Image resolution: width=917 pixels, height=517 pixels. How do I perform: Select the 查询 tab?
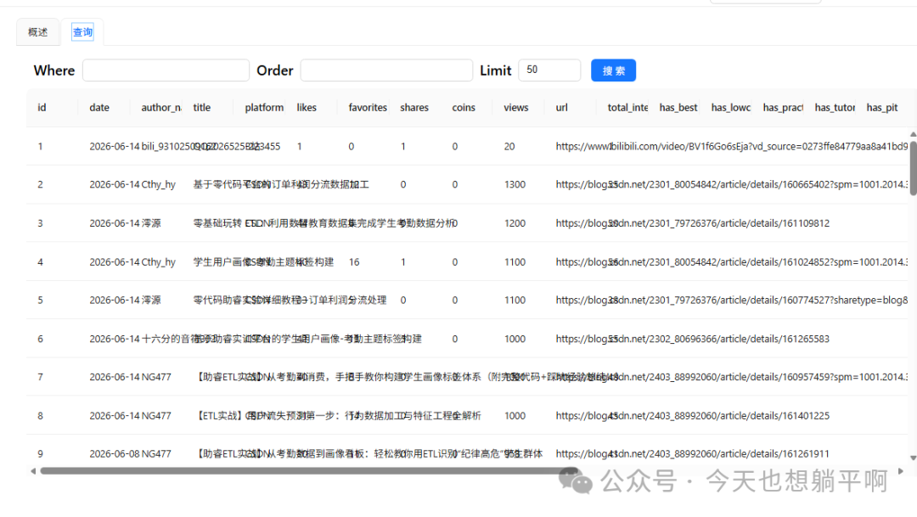[x=82, y=32]
